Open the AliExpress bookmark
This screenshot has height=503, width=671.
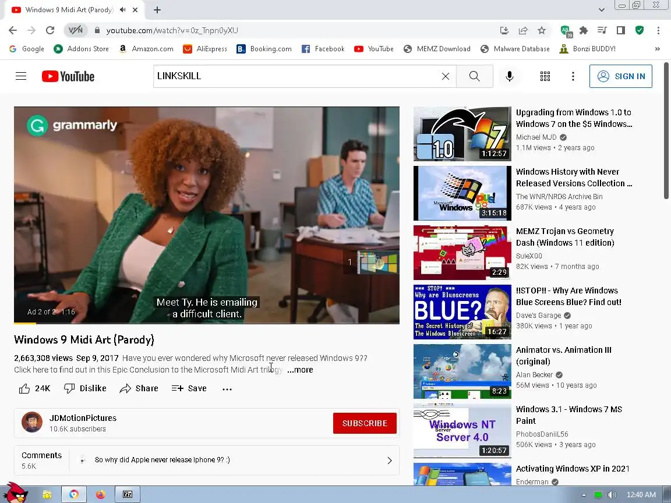click(x=205, y=49)
